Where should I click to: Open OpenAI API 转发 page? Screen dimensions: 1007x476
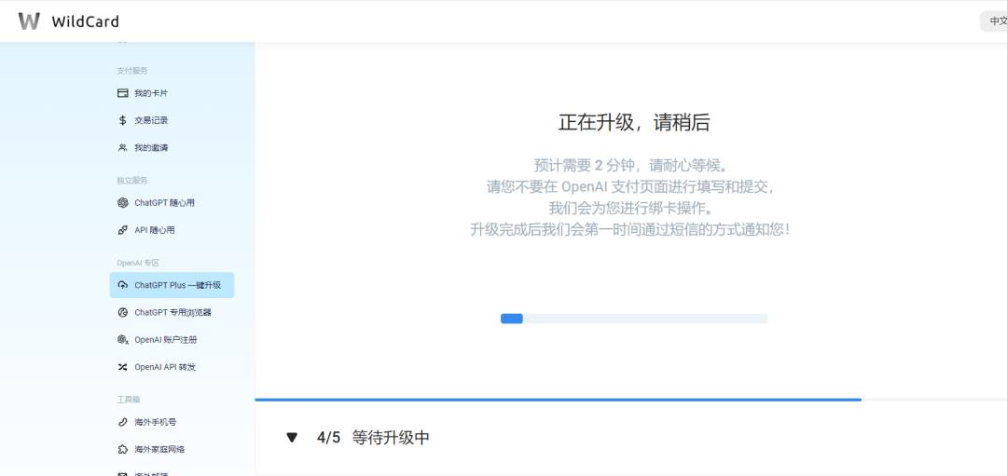tap(165, 367)
